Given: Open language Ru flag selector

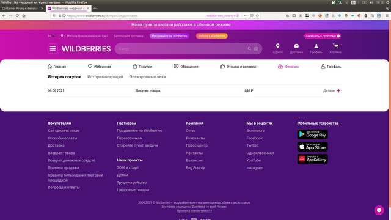Looking at the screenshot, I should point(51,36).
